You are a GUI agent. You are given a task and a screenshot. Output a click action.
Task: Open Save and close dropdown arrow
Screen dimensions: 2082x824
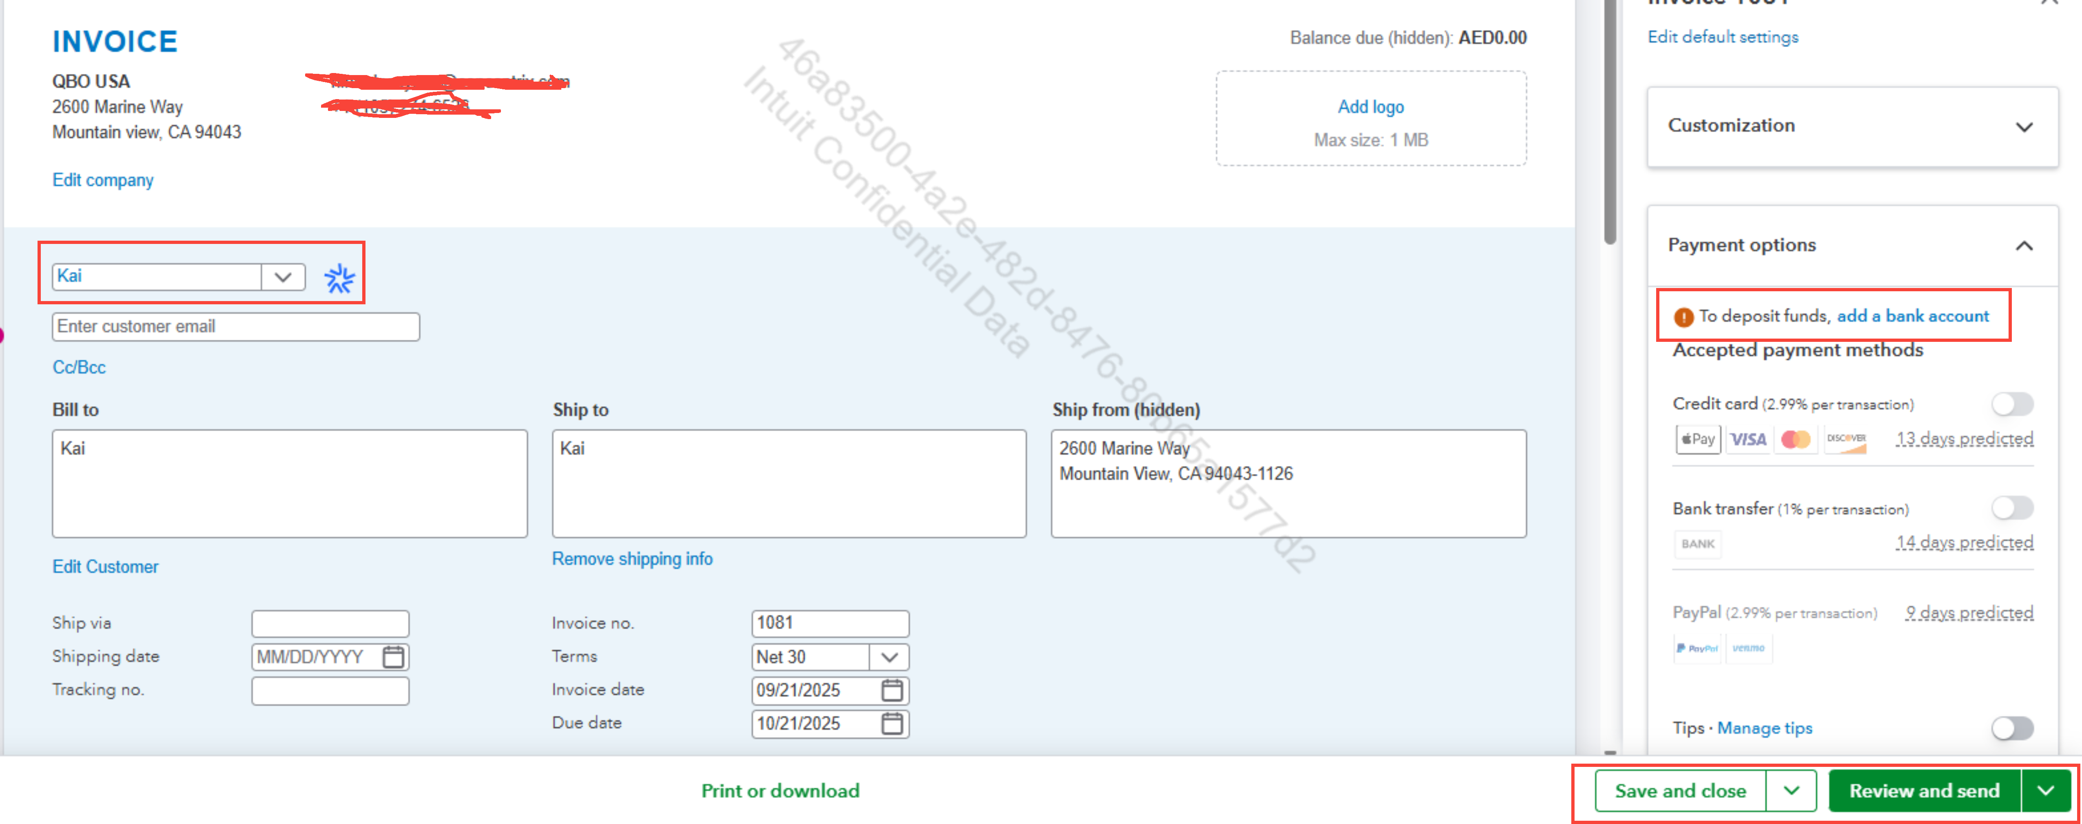click(1791, 790)
